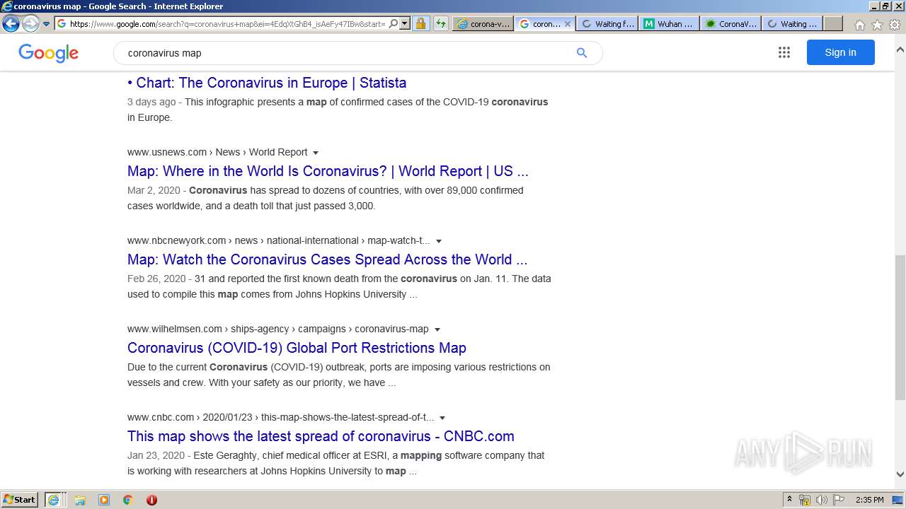This screenshot has width=906, height=509.
Task: Click the scrollbar up arrow
Action: tap(900, 49)
